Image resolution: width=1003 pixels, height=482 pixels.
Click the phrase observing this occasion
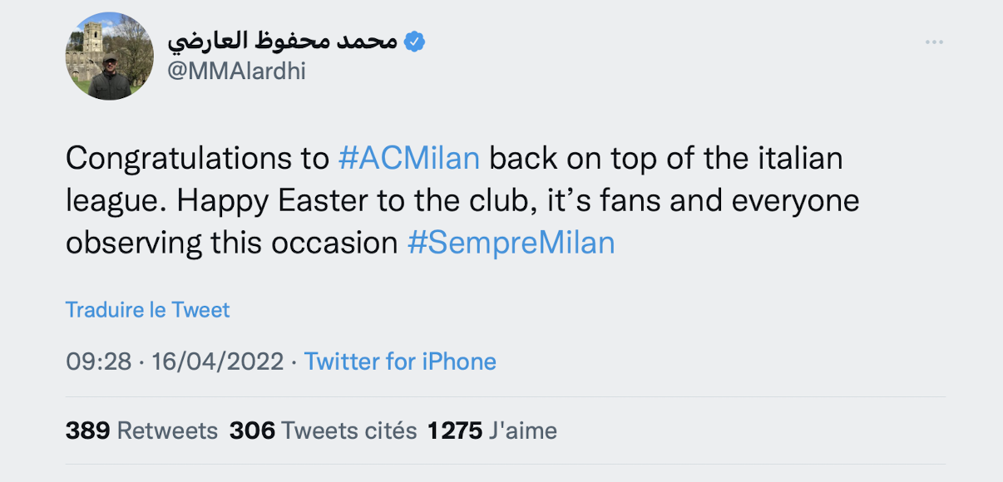pos(231,243)
